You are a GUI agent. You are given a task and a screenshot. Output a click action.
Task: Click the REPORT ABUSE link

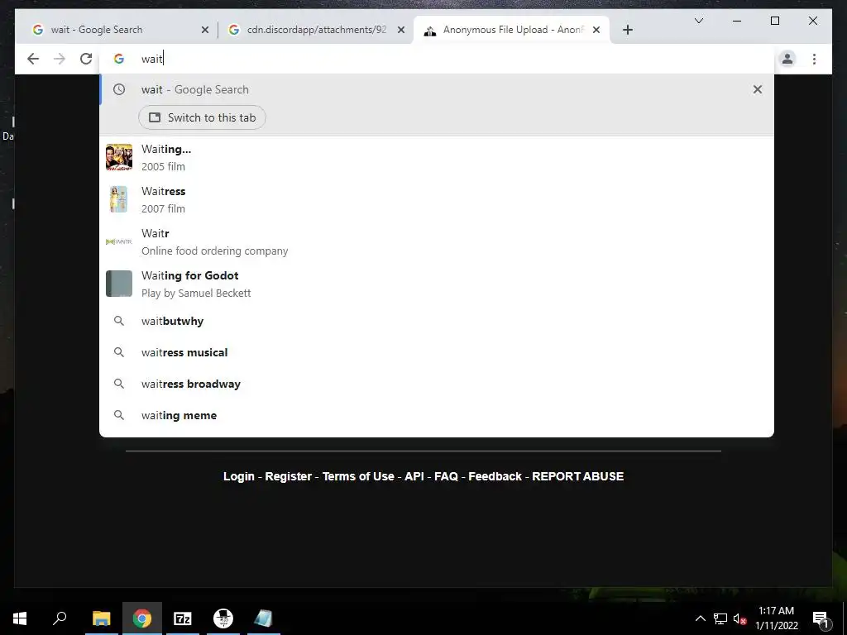tap(578, 476)
